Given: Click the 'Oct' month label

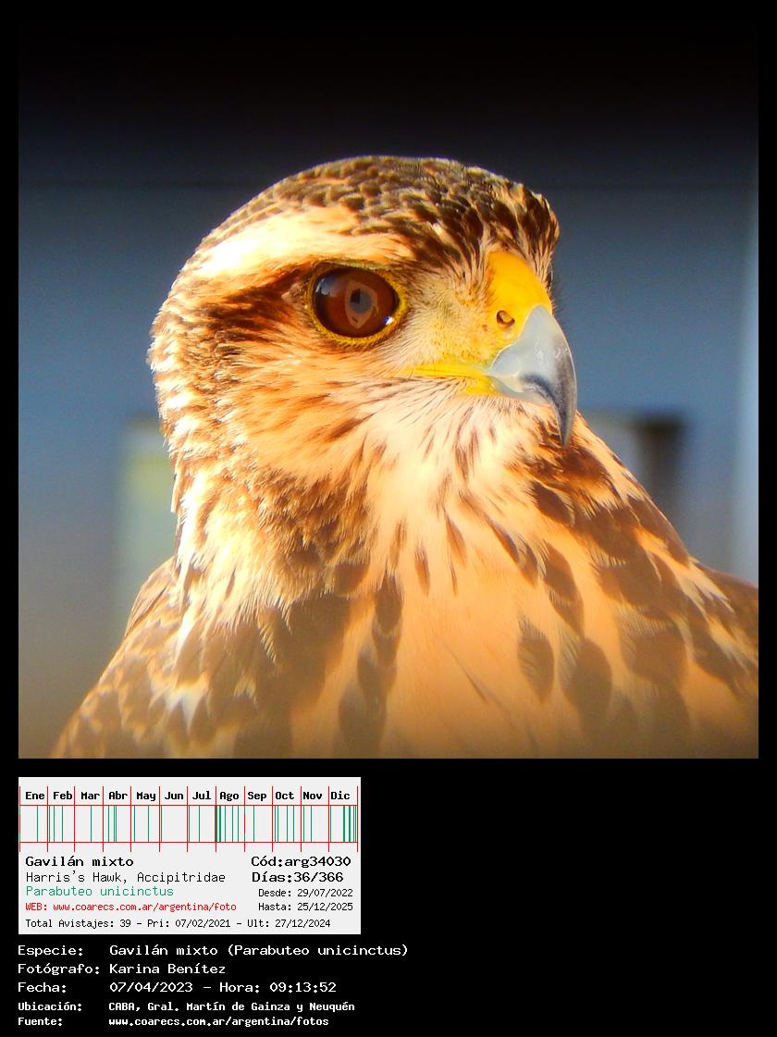Looking at the screenshot, I should [285, 796].
